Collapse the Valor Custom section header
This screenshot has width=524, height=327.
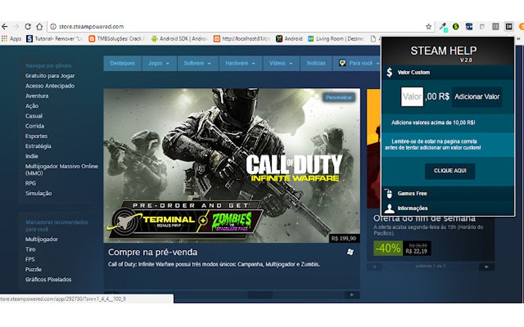tap(448, 72)
